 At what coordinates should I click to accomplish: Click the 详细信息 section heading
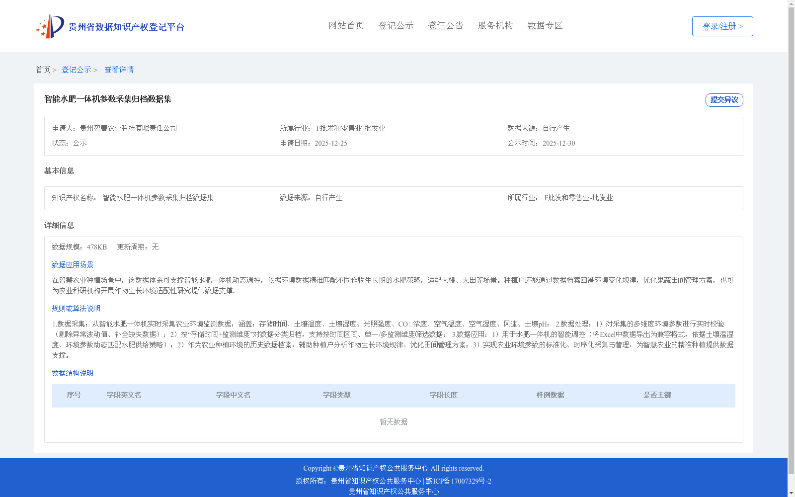click(59, 225)
